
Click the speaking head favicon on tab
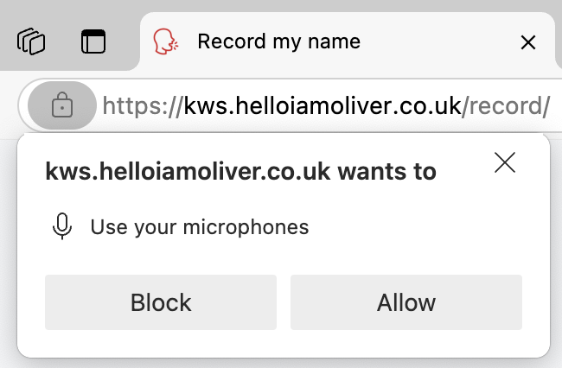[164, 41]
